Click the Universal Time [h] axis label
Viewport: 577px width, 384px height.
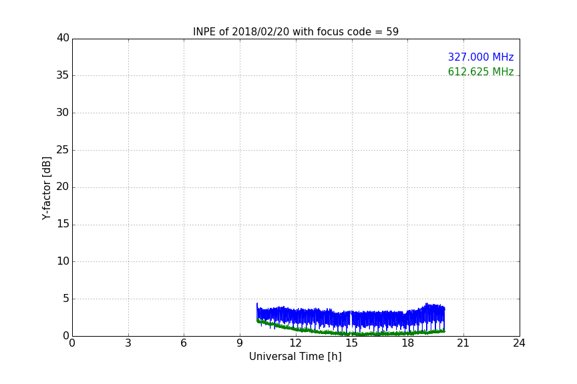pyautogui.click(x=295, y=357)
